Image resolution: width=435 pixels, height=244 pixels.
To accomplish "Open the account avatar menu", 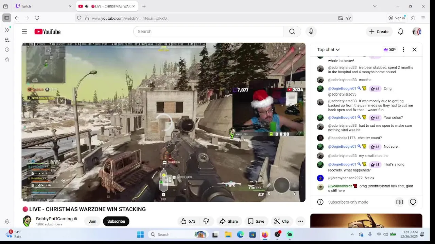I will [x=417, y=32].
